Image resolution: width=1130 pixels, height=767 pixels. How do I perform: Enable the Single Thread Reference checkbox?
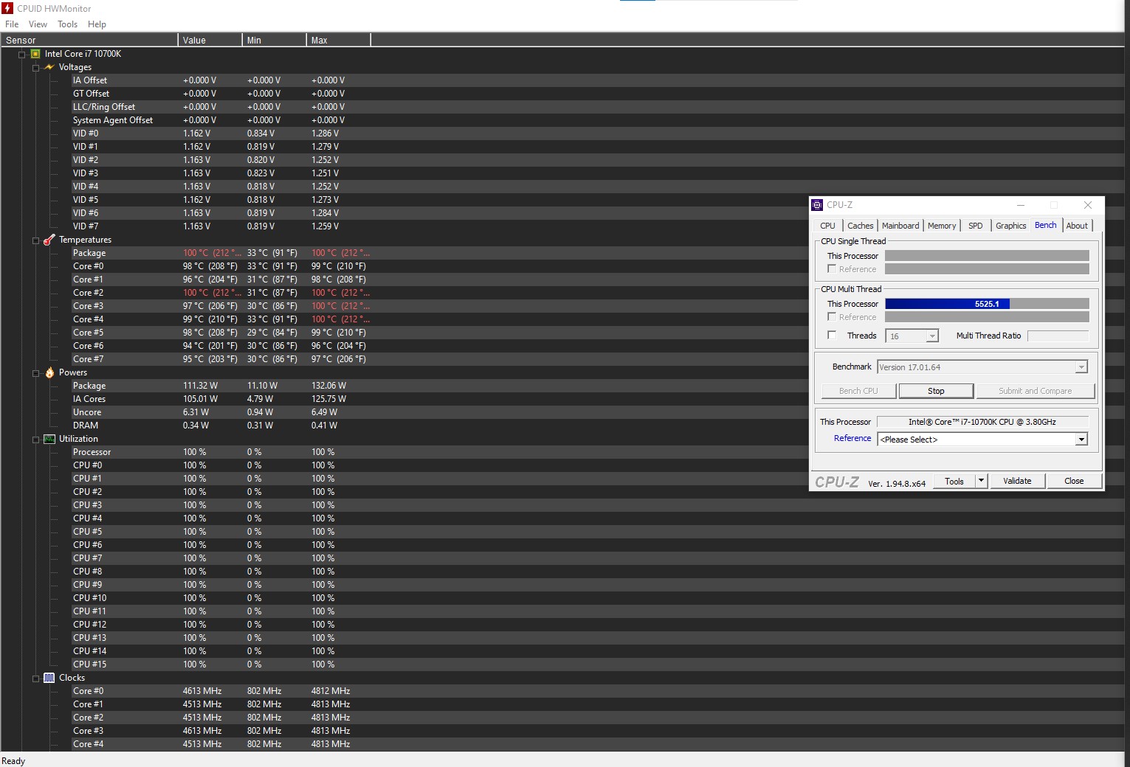tap(832, 269)
